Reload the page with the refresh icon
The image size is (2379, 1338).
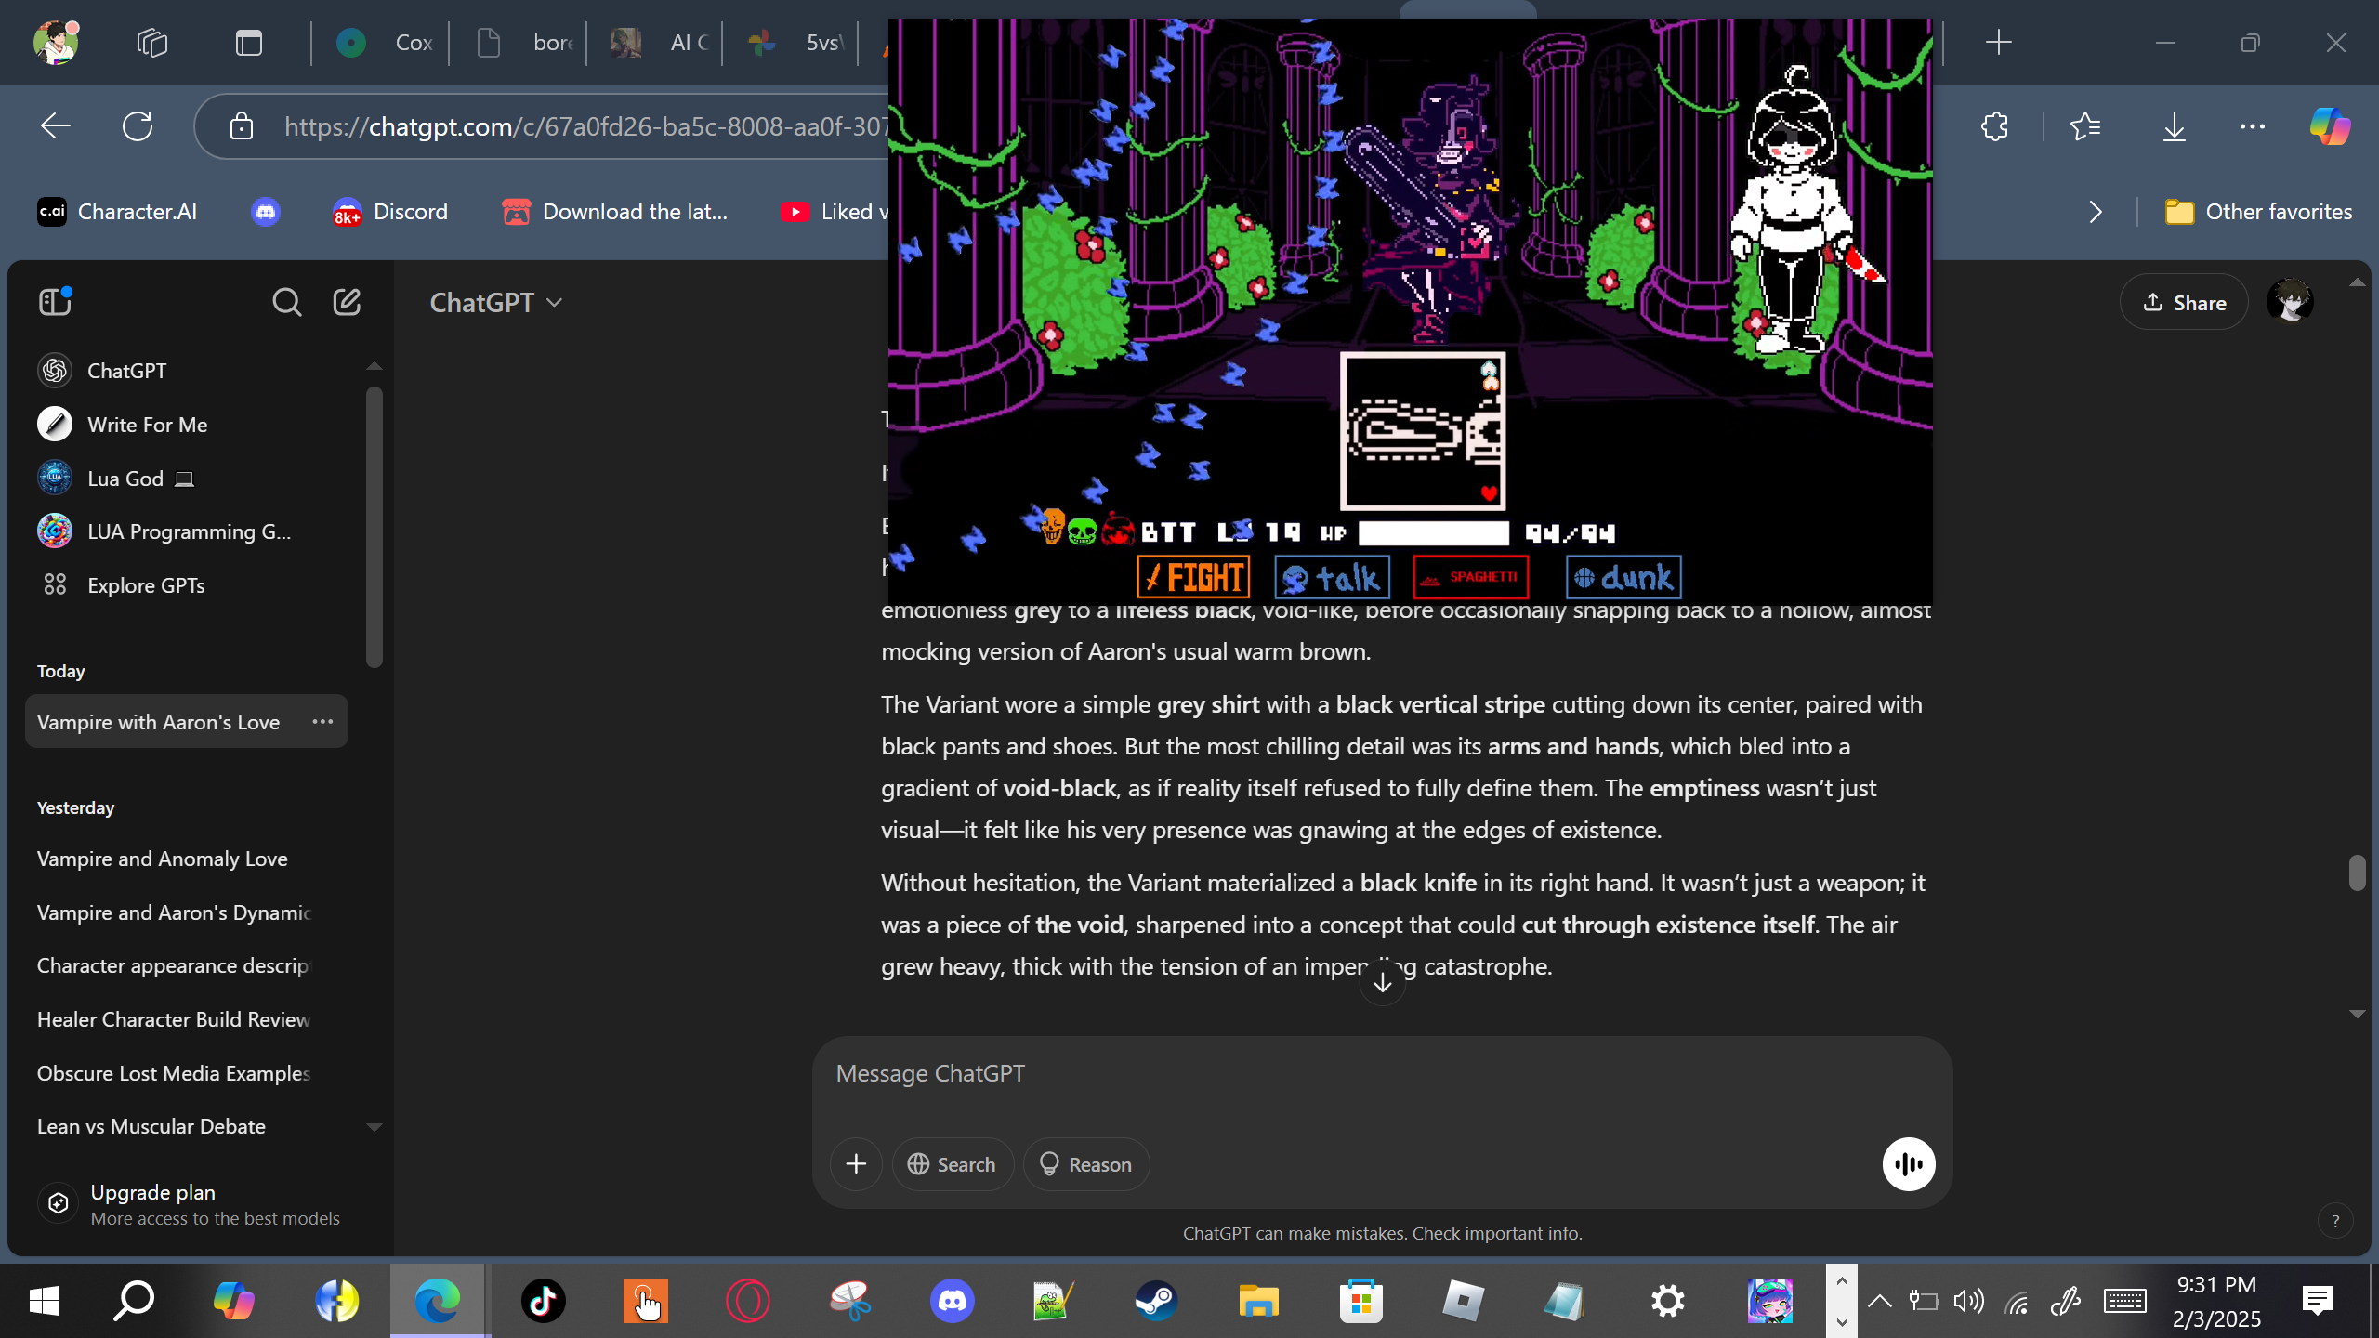[x=138, y=126]
